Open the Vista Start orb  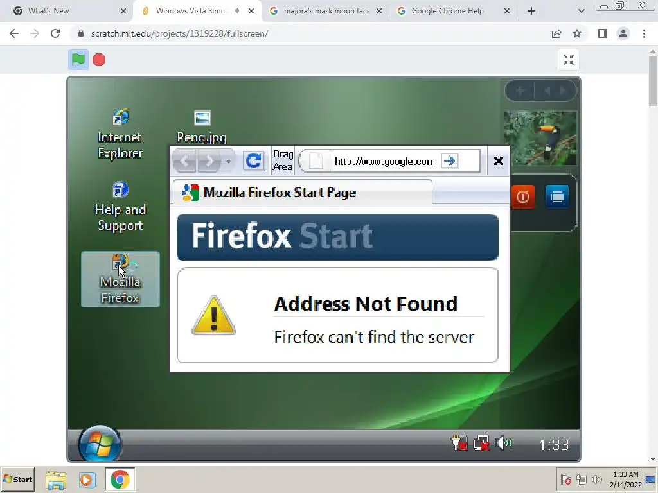100,444
